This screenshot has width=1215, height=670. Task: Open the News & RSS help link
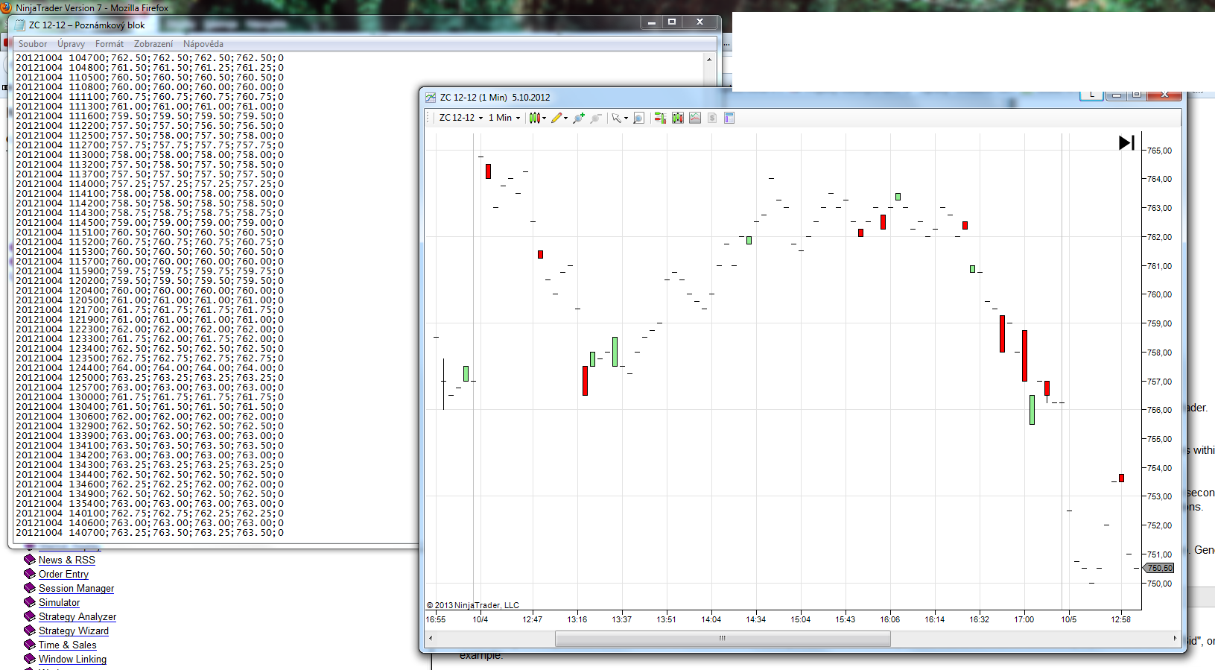(67, 560)
